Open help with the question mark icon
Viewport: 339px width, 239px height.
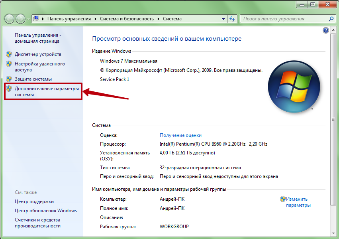[326, 30]
